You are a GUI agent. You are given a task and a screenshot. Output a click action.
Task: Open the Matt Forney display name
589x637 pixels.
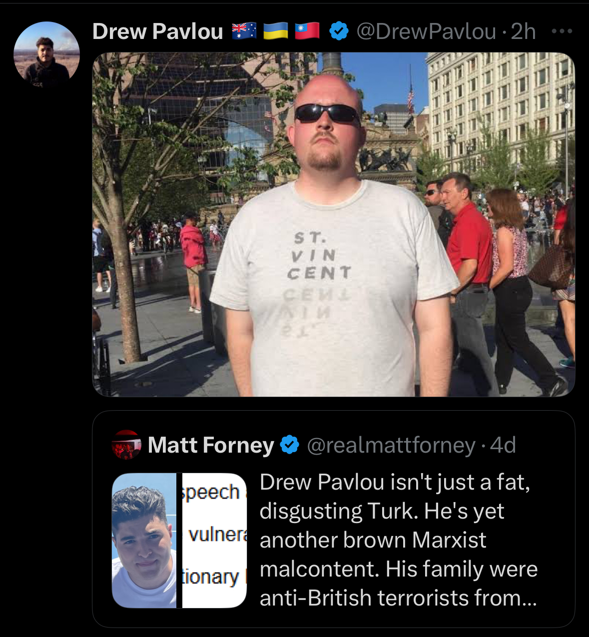click(211, 445)
